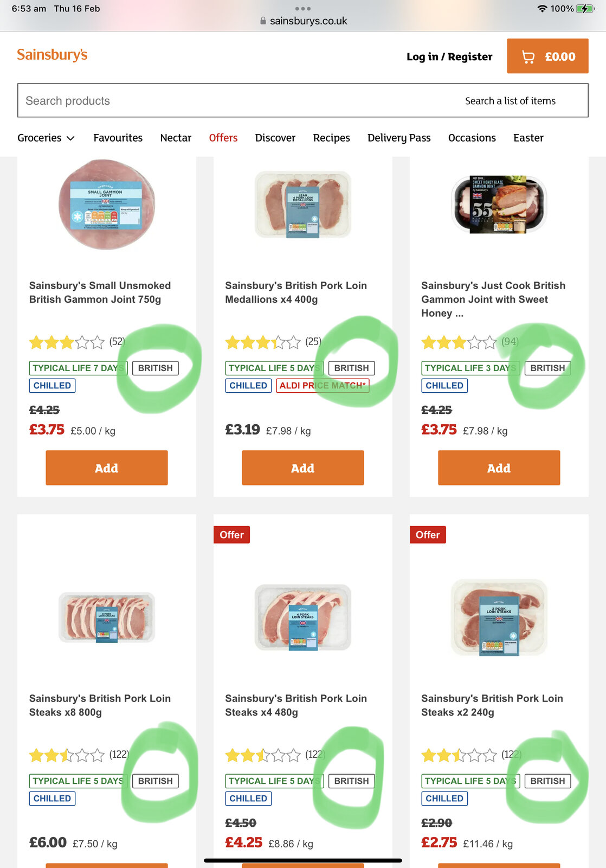Open the Pork Loin Steaks x4 product image
This screenshot has height=868, width=606.
[303, 617]
